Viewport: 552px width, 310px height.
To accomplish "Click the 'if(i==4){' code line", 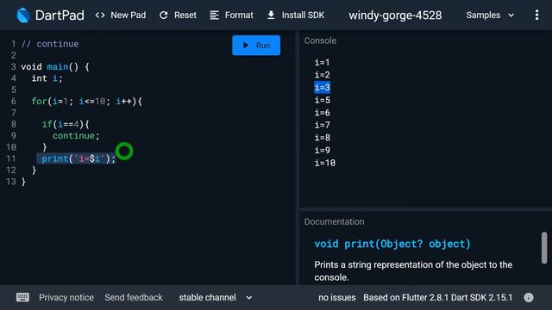I will tap(66, 124).
